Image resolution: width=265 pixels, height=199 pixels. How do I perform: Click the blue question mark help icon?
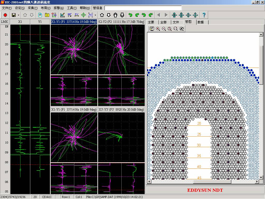(x=204, y=15)
